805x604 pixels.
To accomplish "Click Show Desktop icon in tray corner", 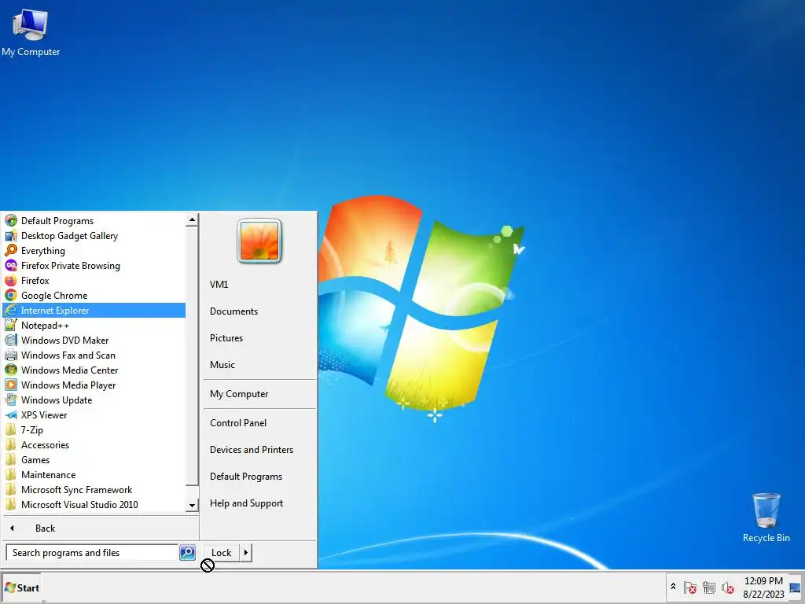I will [x=796, y=587].
